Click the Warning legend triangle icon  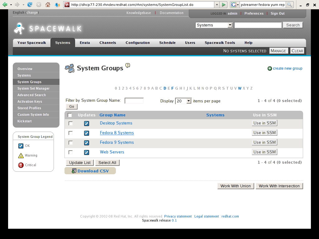click(21, 156)
